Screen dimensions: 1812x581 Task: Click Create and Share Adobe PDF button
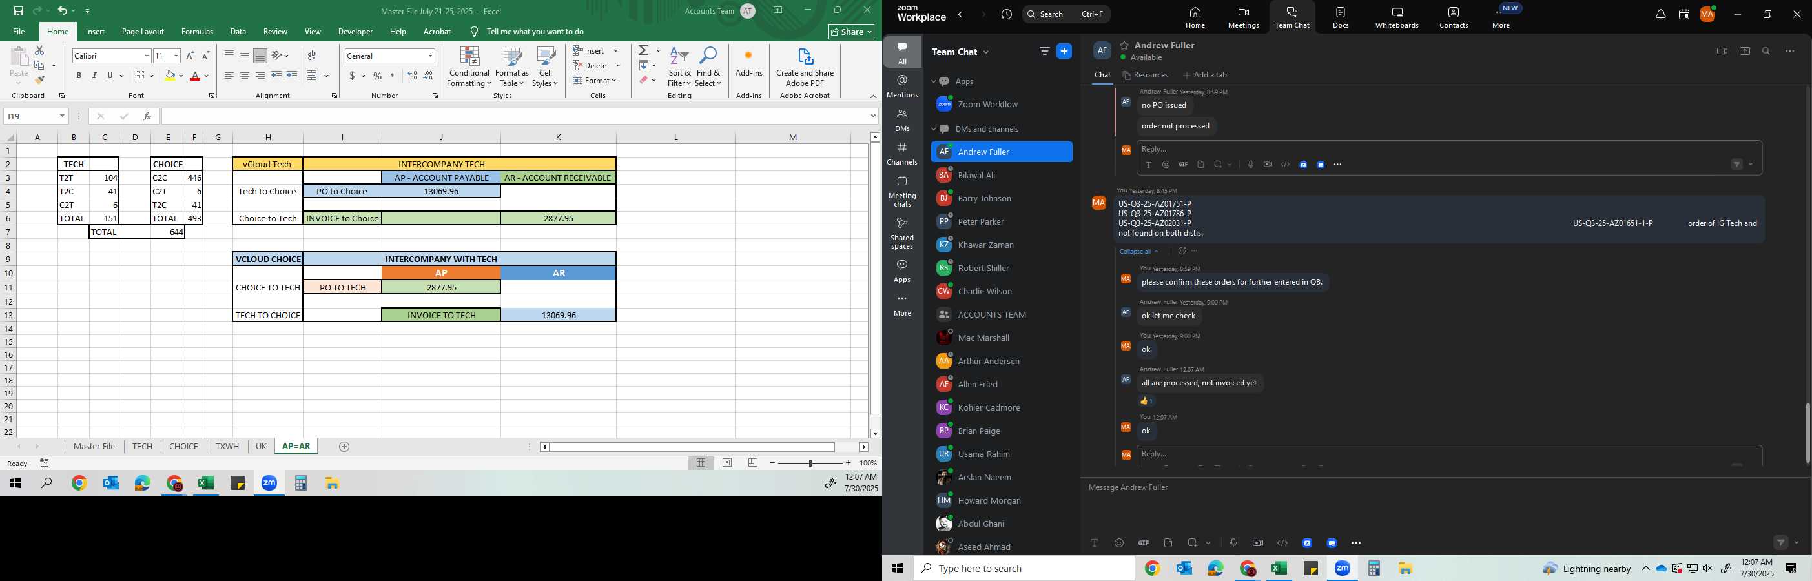tap(805, 68)
